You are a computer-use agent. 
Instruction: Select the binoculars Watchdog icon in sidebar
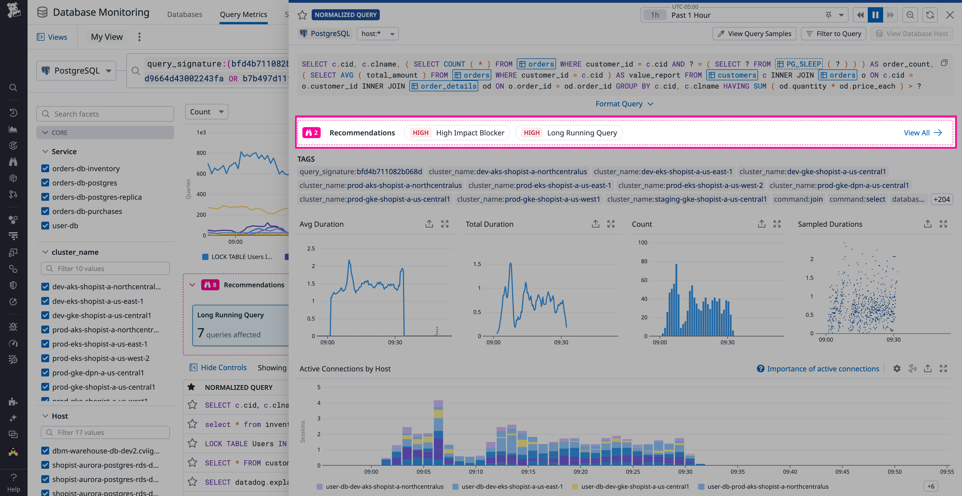tap(13, 162)
